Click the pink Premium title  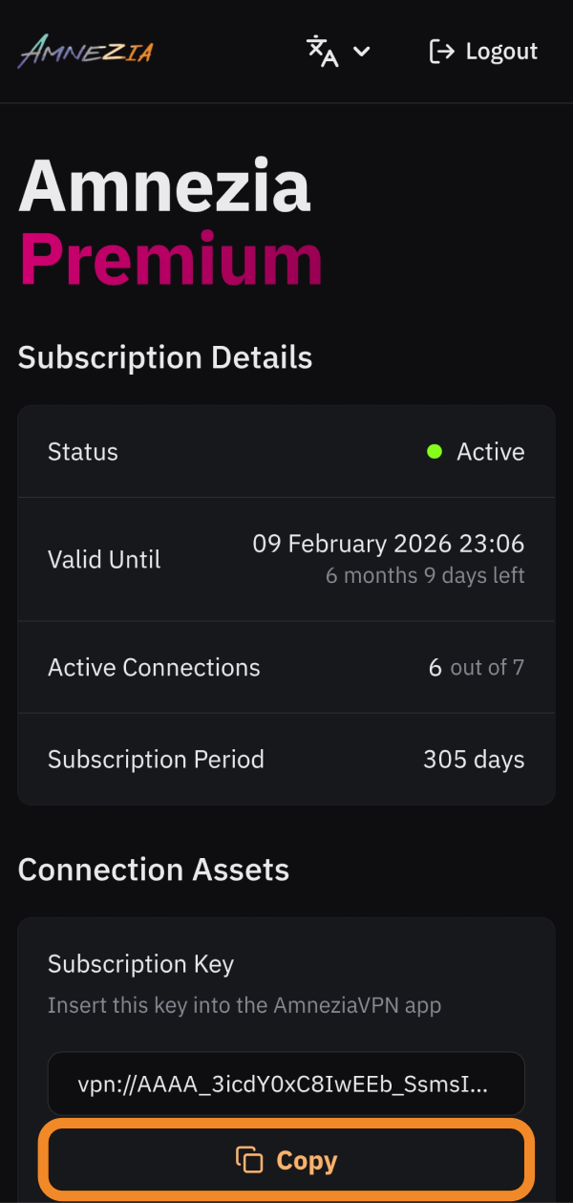(x=171, y=259)
